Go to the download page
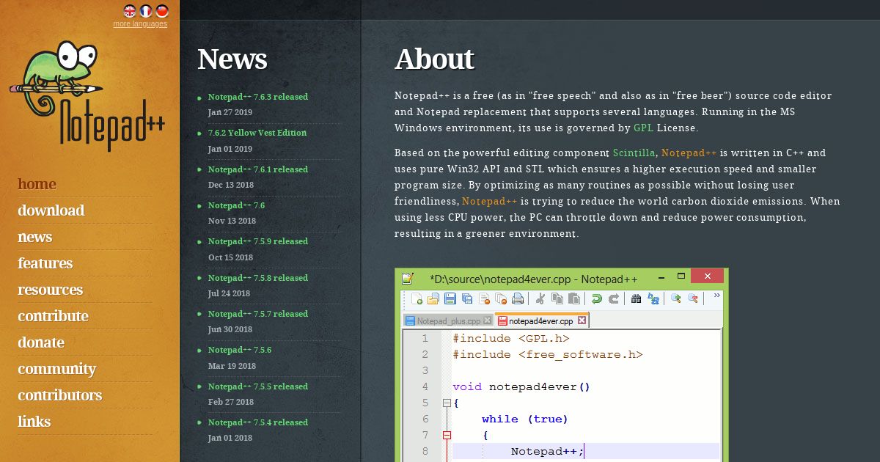This screenshot has width=880, height=462. tap(51, 210)
